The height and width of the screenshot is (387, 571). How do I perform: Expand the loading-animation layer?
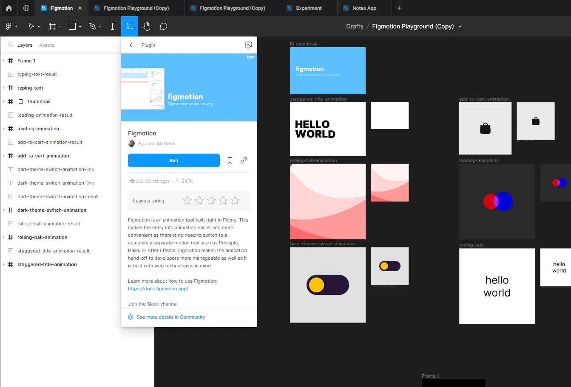4,129
